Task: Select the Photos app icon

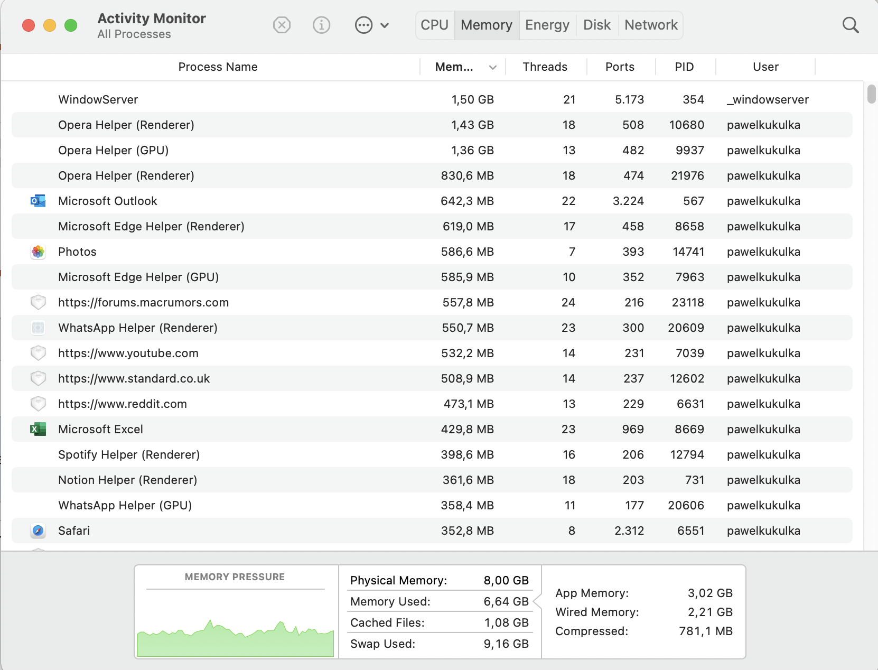Action: [x=38, y=252]
